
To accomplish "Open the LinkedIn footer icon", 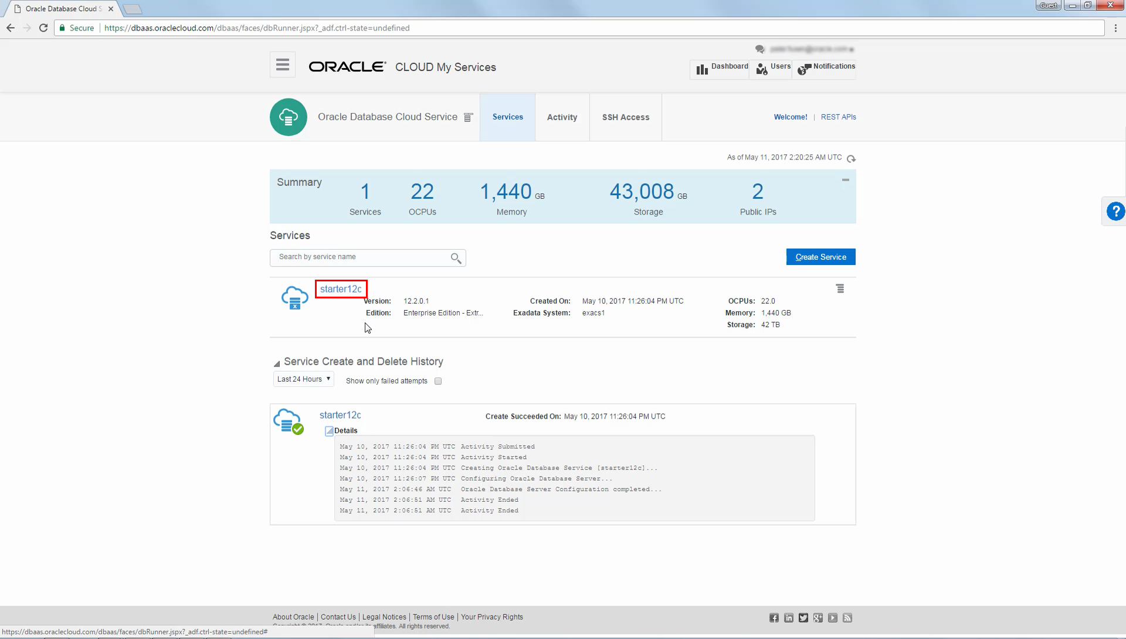I will (789, 618).
